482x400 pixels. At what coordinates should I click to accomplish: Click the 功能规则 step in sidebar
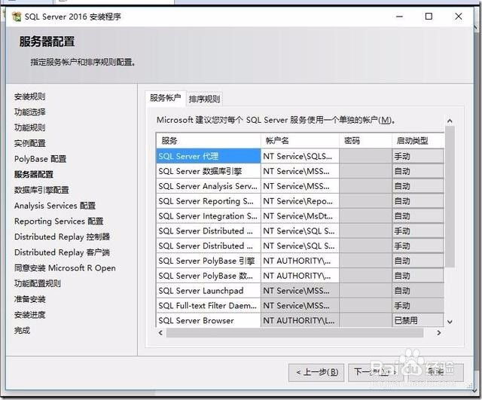click(x=30, y=127)
